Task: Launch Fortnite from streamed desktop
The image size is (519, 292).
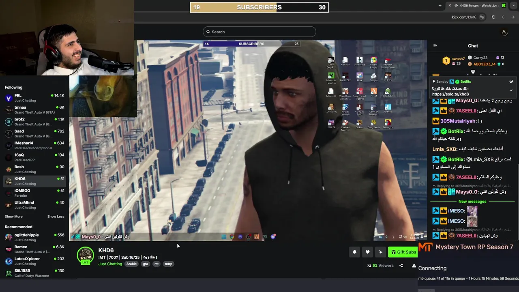Action: tap(388, 108)
